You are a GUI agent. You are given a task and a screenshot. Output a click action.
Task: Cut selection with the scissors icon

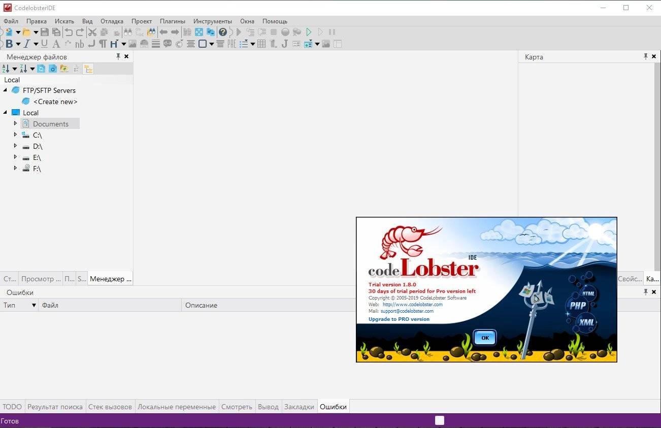pyautogui.click(x=92, y=32)
